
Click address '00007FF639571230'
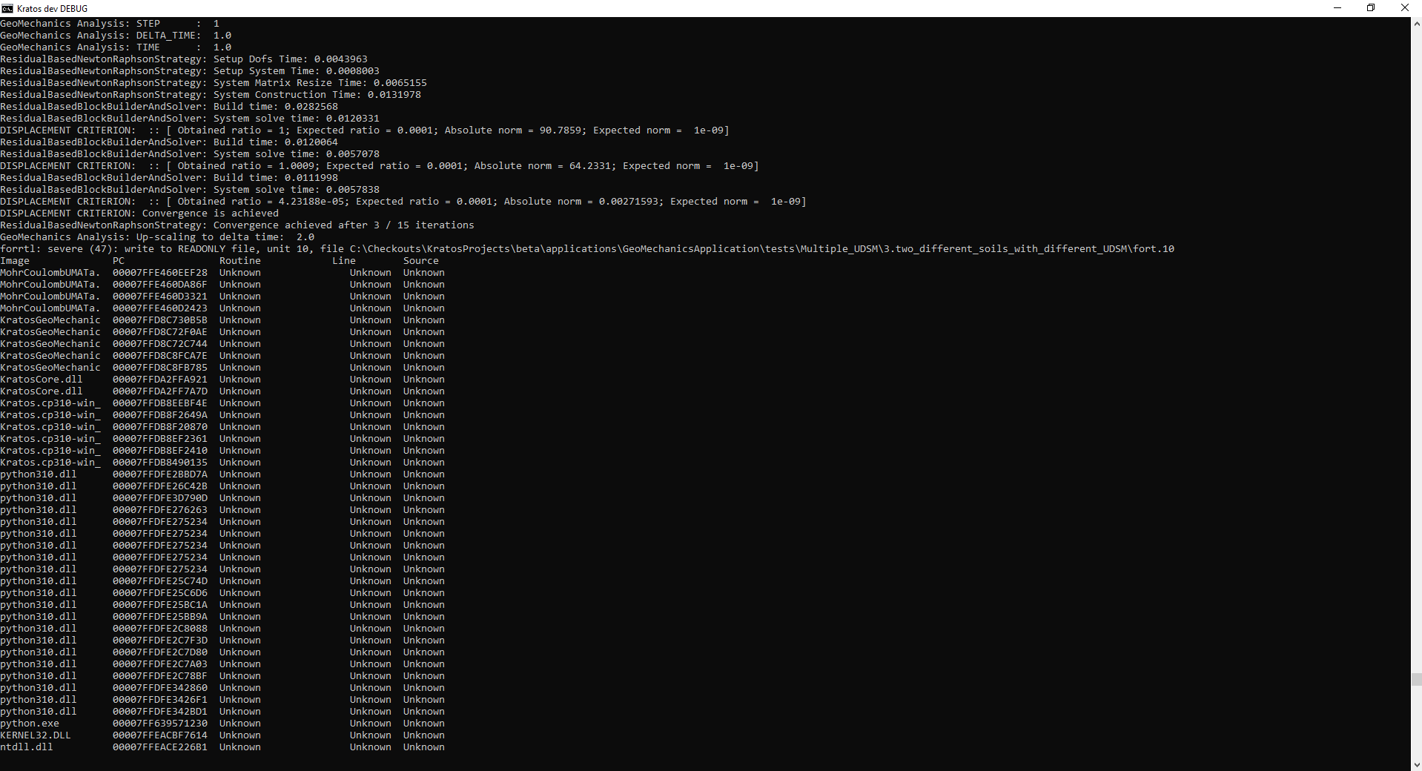(x=160, y=724)
